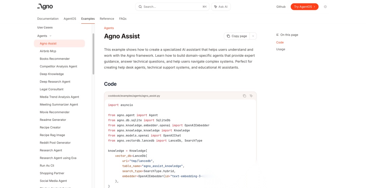This screenshot has width=366, height=188.
Task: Click the Copy page button
Action: pyautogui.click(x=237, y=36)
